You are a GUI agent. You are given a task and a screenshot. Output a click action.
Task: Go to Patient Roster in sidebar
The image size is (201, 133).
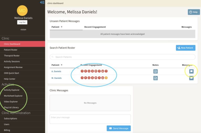coord(11,50)
